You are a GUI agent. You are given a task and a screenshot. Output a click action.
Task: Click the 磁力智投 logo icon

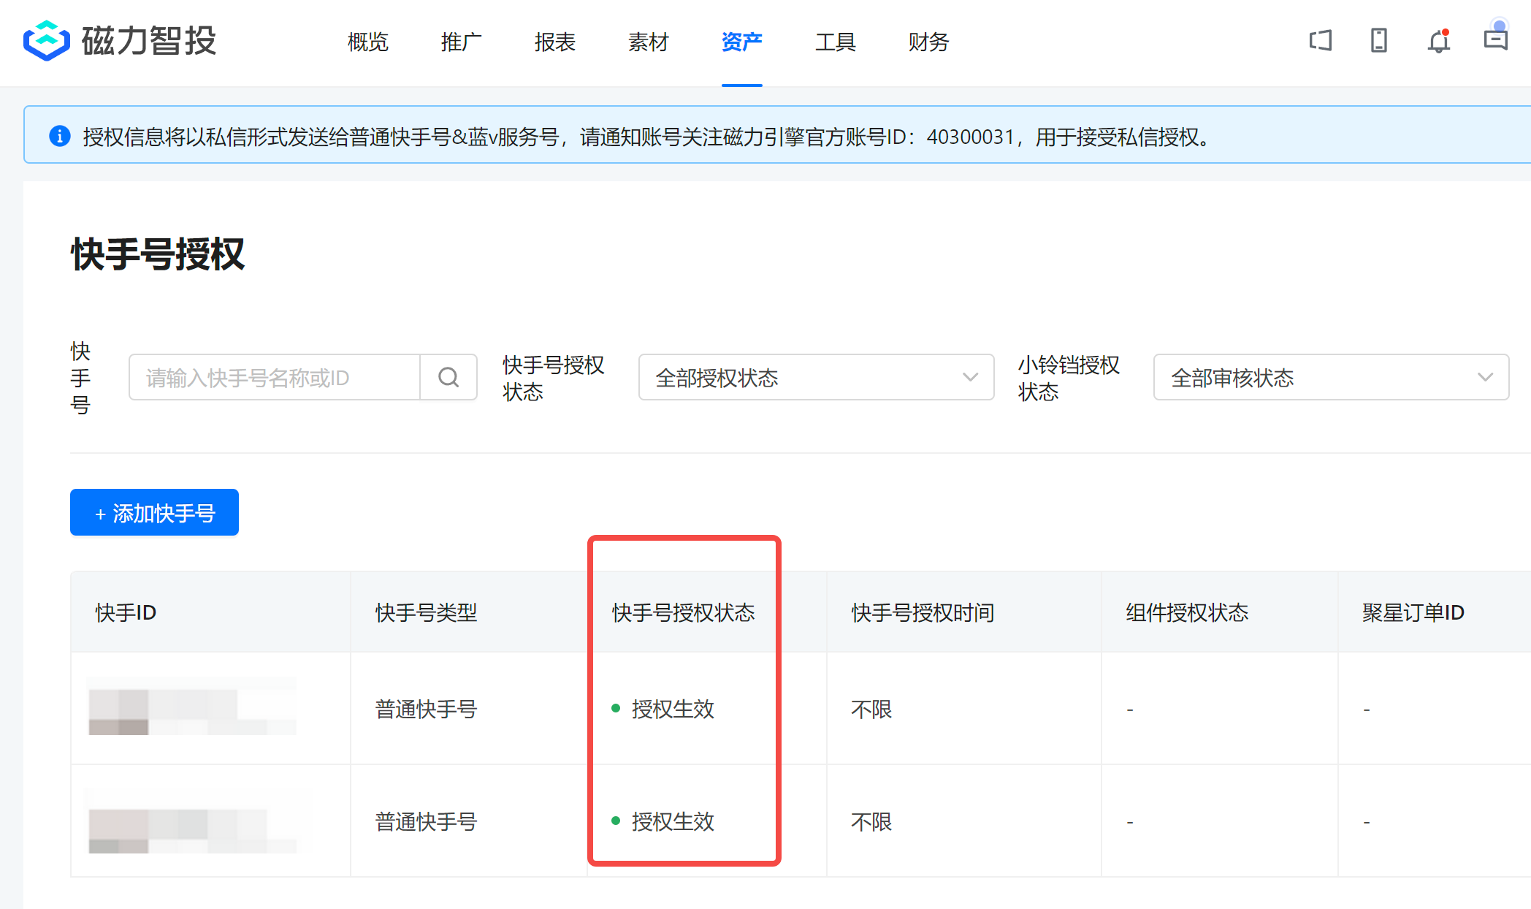[46, 41]
